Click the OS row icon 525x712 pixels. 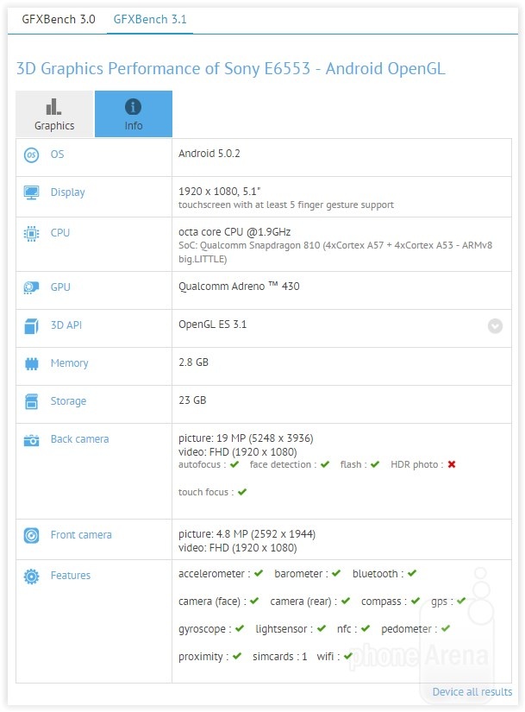pyautogui.click(x=31, y=154)
